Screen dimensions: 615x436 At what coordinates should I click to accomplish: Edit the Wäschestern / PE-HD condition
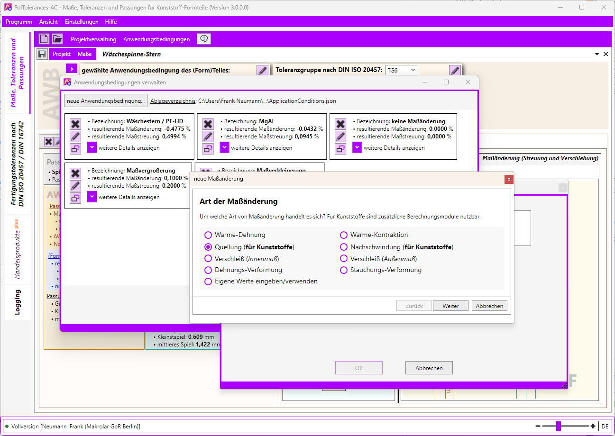(75, 136)
